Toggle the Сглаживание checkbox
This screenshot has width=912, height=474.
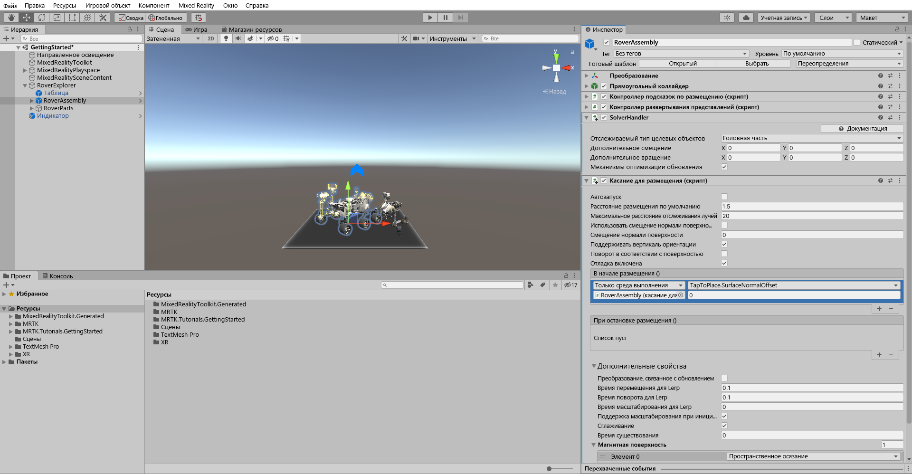pos(724,426)
